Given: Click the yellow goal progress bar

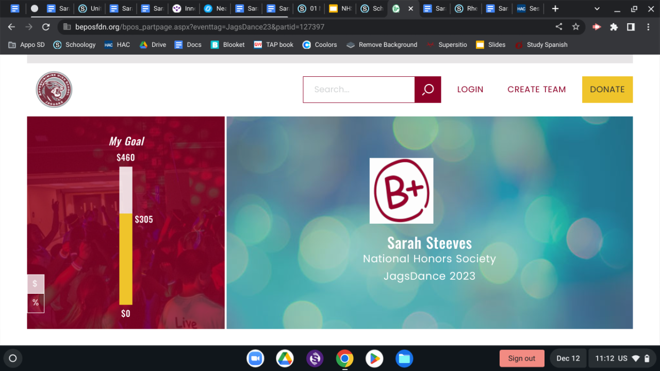Looking at the screenshot, I should 126,259.
